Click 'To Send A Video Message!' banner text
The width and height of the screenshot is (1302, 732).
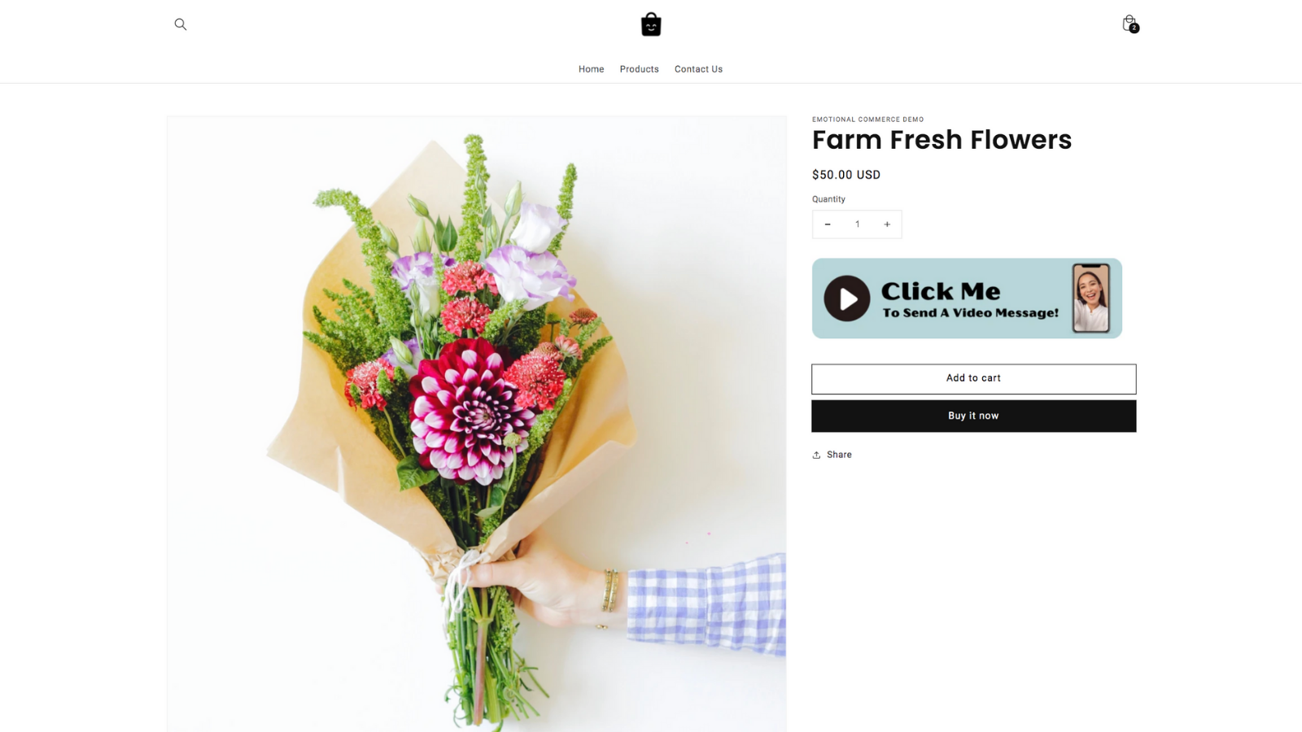click(x=971, y=313)
